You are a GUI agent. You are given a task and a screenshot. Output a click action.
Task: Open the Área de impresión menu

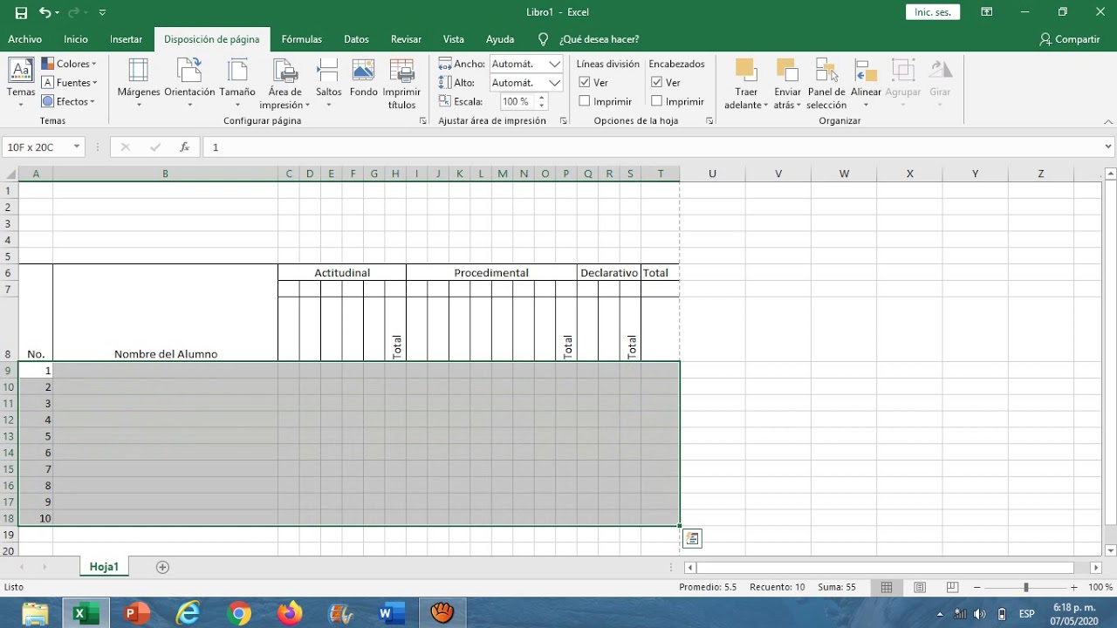(x=284, y=83)
